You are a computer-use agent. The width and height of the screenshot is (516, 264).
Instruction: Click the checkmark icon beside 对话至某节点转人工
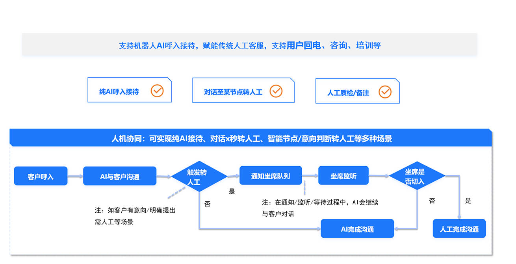276,91
